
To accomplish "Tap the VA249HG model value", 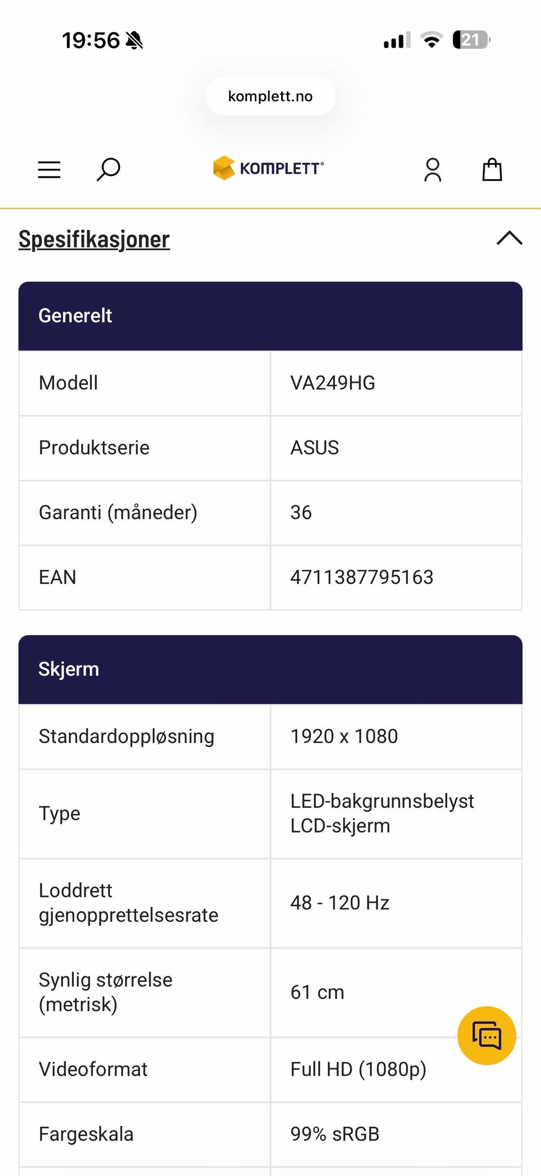I will [x=332, y=383].
